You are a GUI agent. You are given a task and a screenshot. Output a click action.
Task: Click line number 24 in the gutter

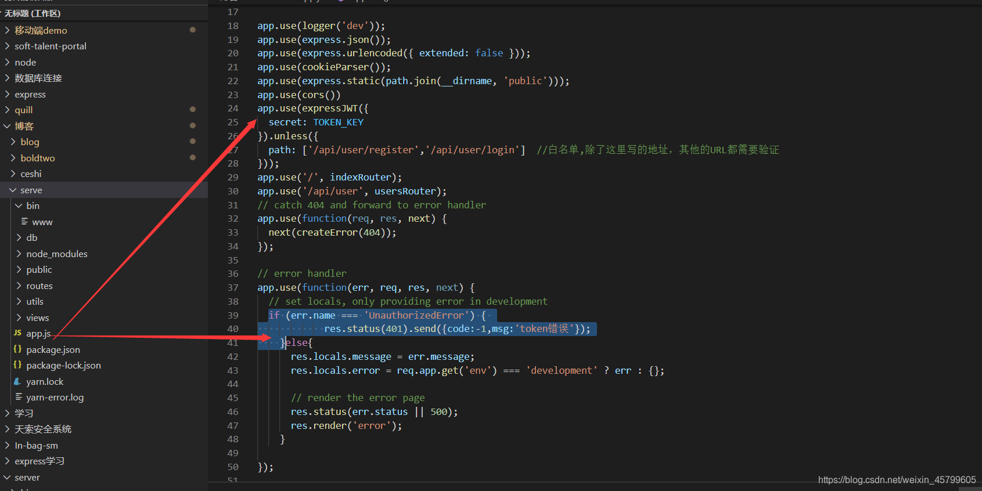[233, 108]
